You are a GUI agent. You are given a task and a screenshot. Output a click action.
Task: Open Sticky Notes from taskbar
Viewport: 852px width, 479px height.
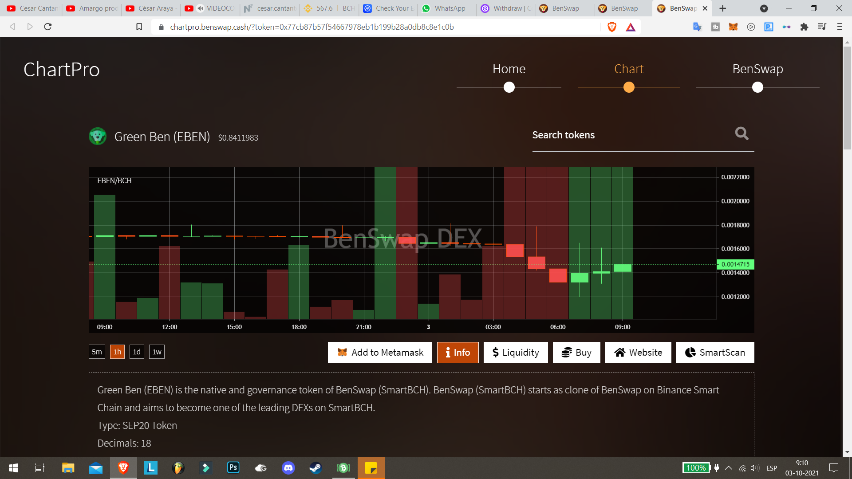click(371, 468)
